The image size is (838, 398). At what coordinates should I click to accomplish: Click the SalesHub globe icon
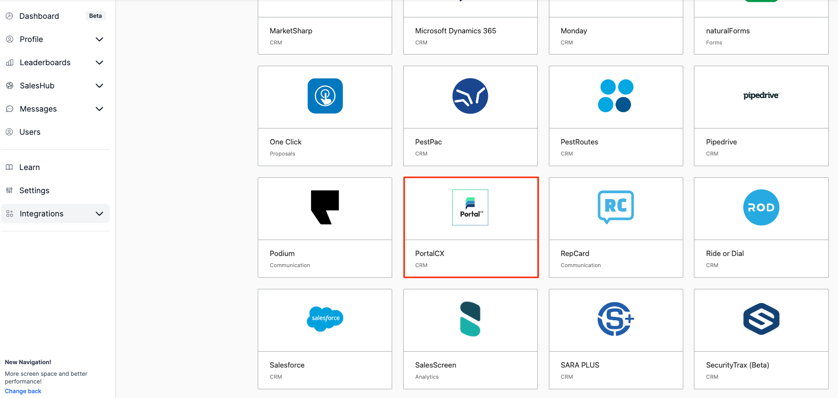tap(10, 85)
